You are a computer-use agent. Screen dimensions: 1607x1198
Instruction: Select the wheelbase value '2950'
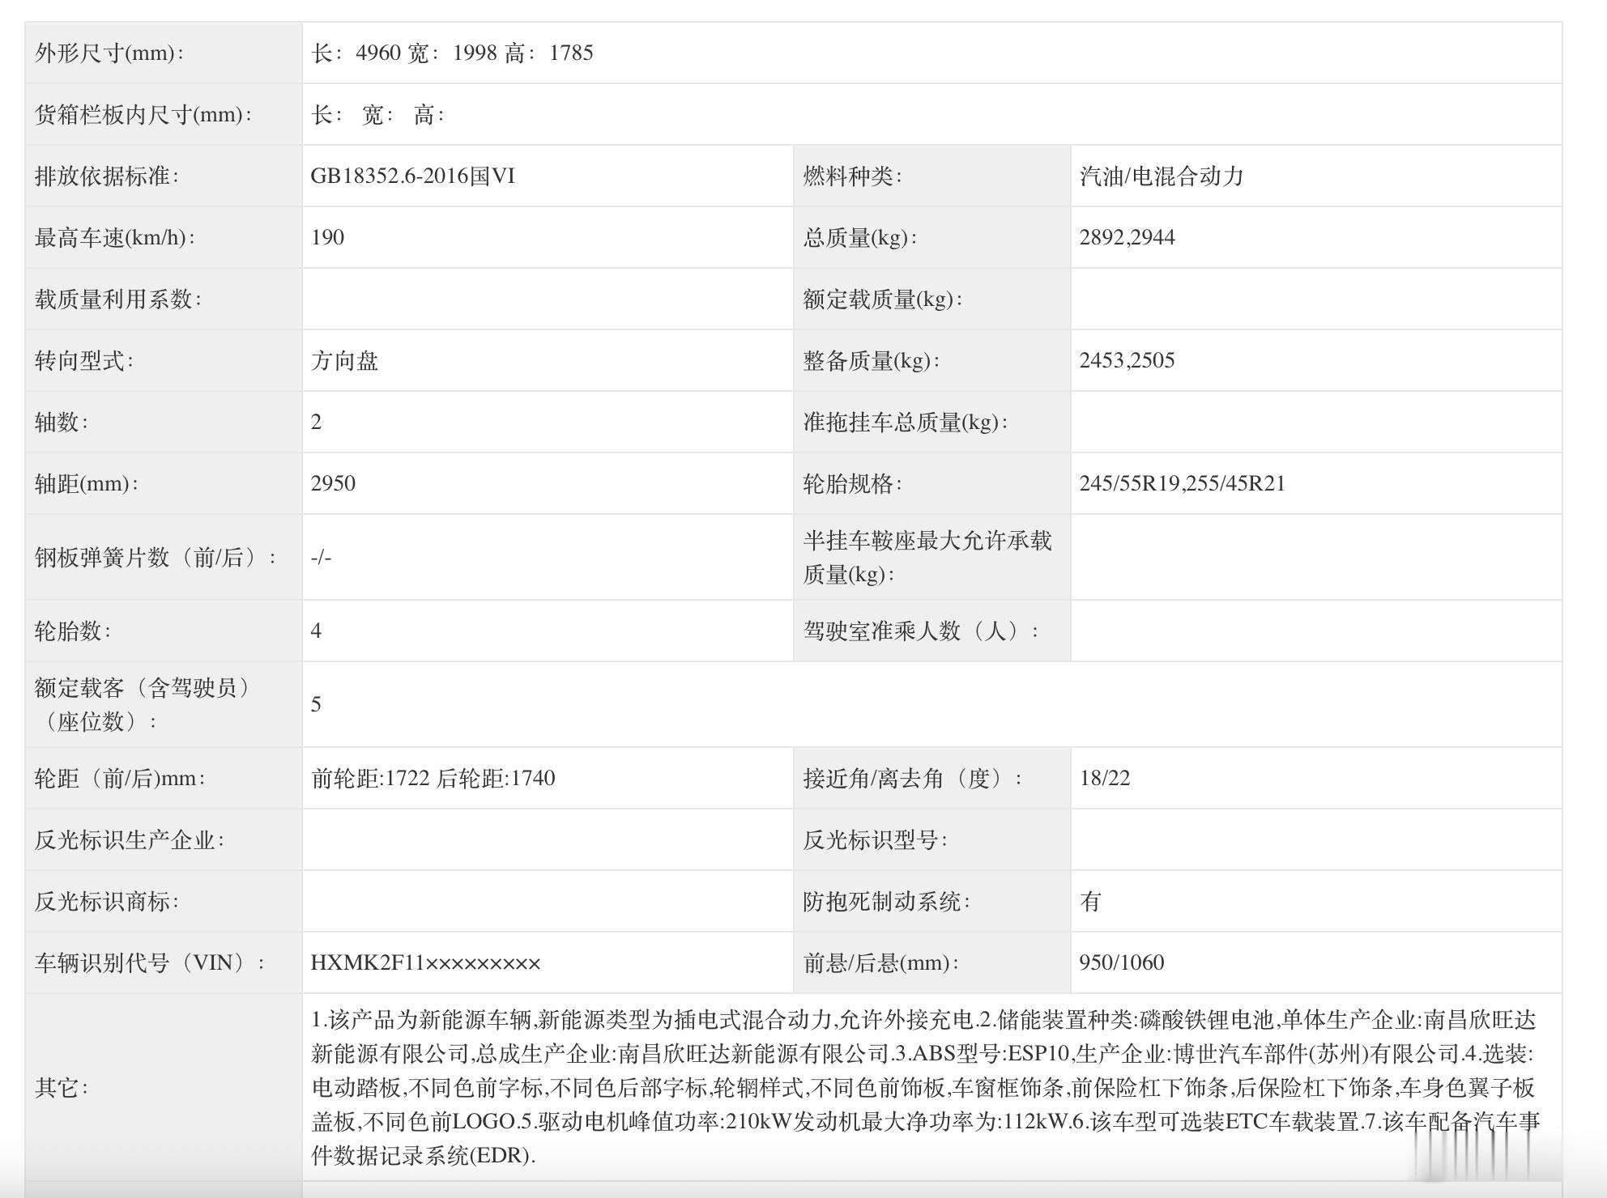click(x=333, y=483)
